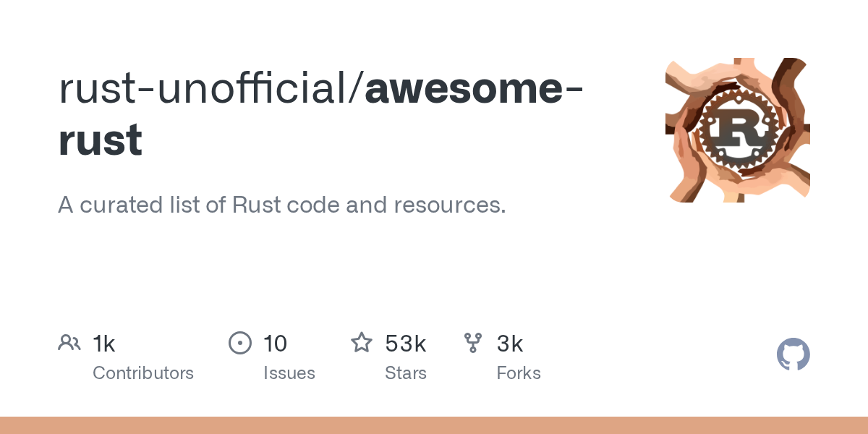This screenshot has width=868, height=434.
Task: Open the "Forks" label
Action: click(519, 373)
